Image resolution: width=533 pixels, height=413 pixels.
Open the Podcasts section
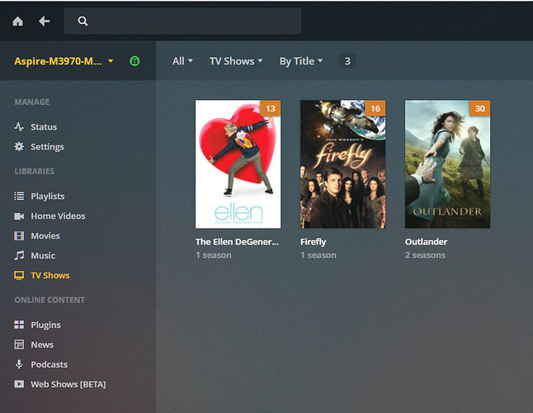pyautogui.click(x=50, y=364)
